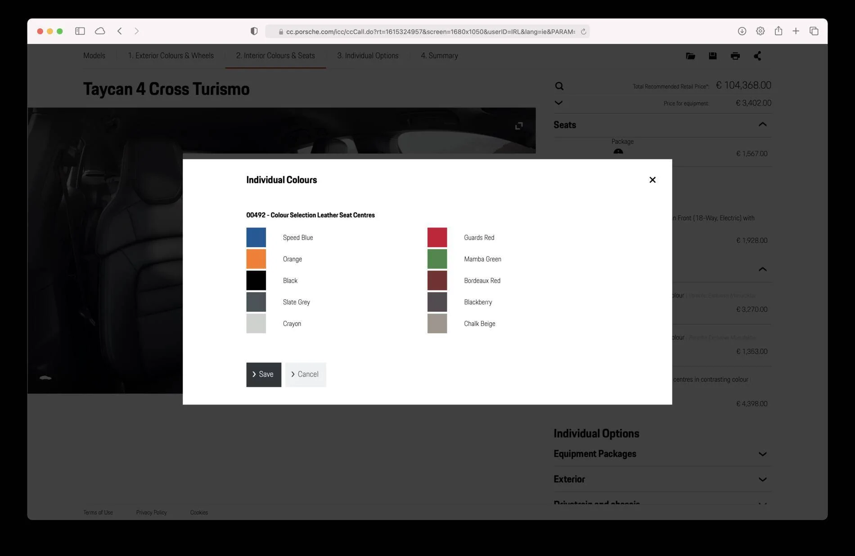Click the Mamba Green label

482,259
